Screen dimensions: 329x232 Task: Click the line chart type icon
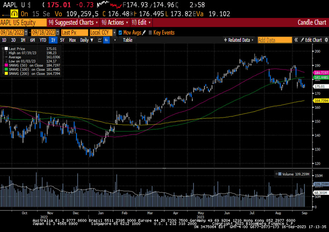coord(100,40)
